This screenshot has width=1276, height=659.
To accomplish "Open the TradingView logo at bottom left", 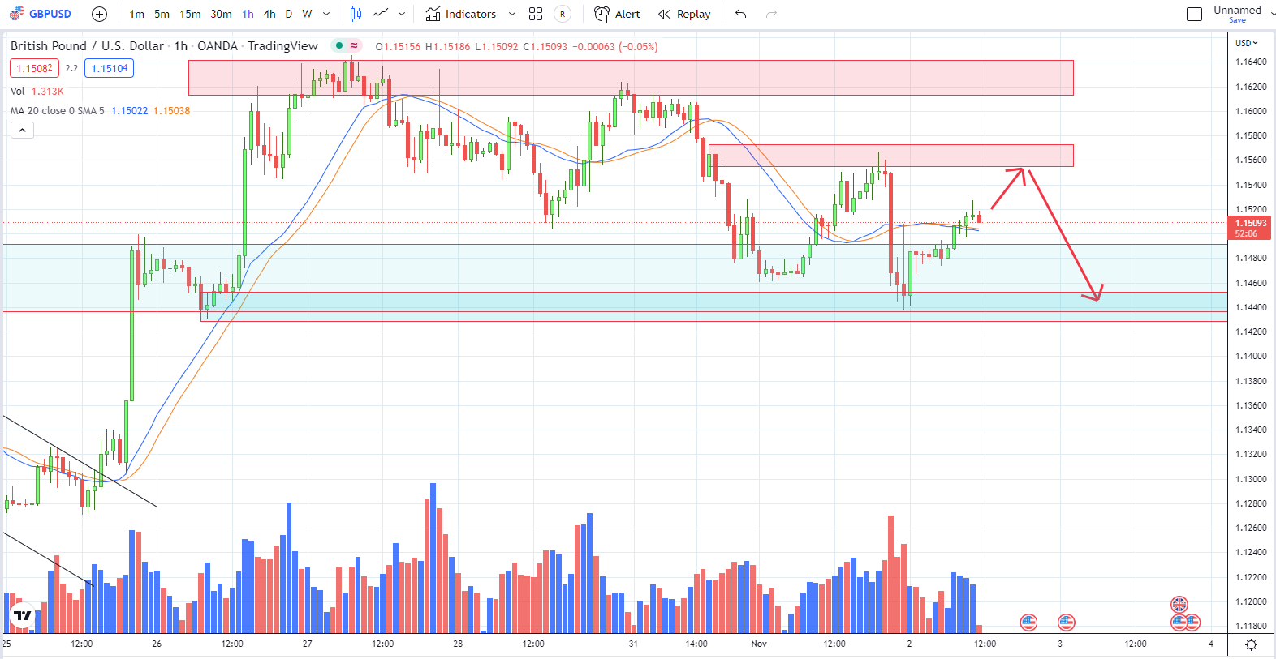I will click(x=22, y=616).
